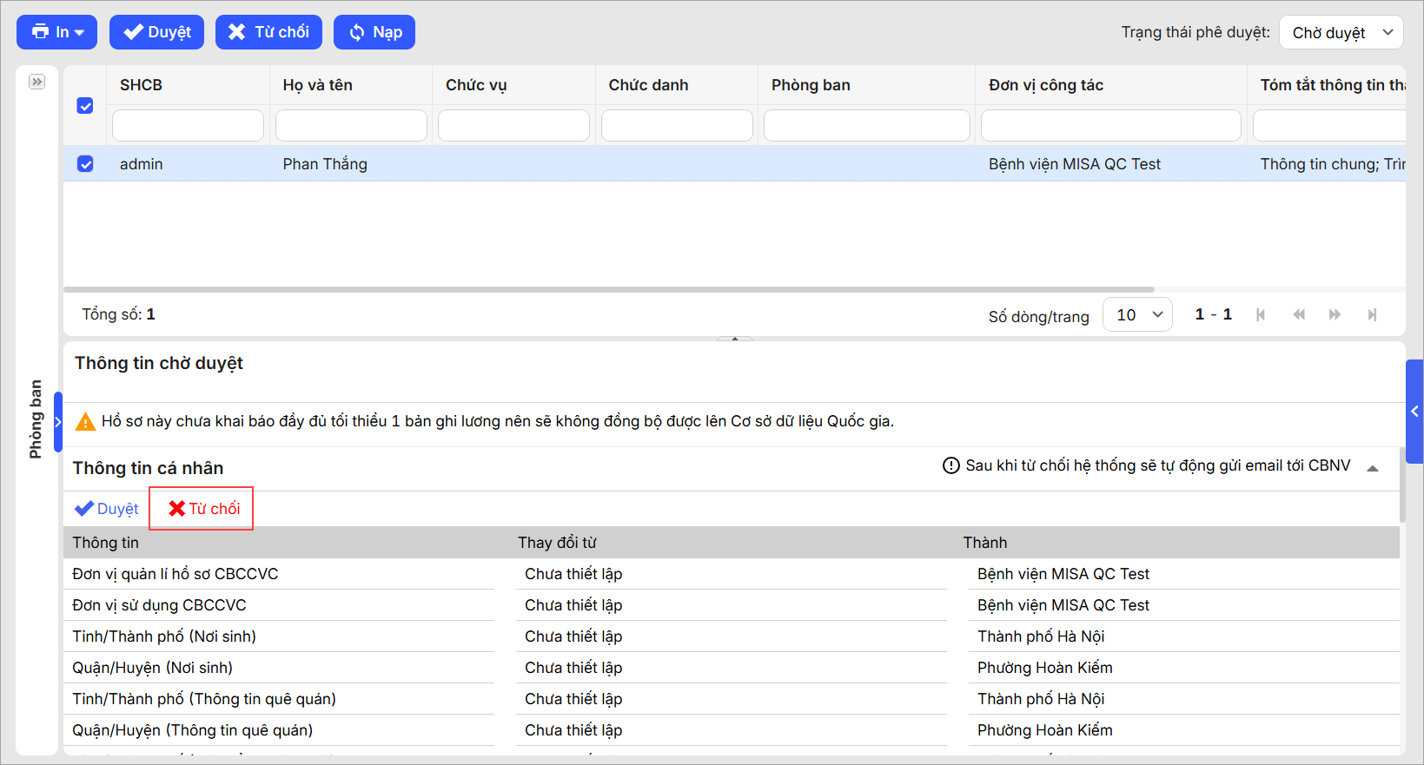This screenshot has height=765, width=1424.
Task: Expand the Phòng ban side panel
Action: click(58, 422)
